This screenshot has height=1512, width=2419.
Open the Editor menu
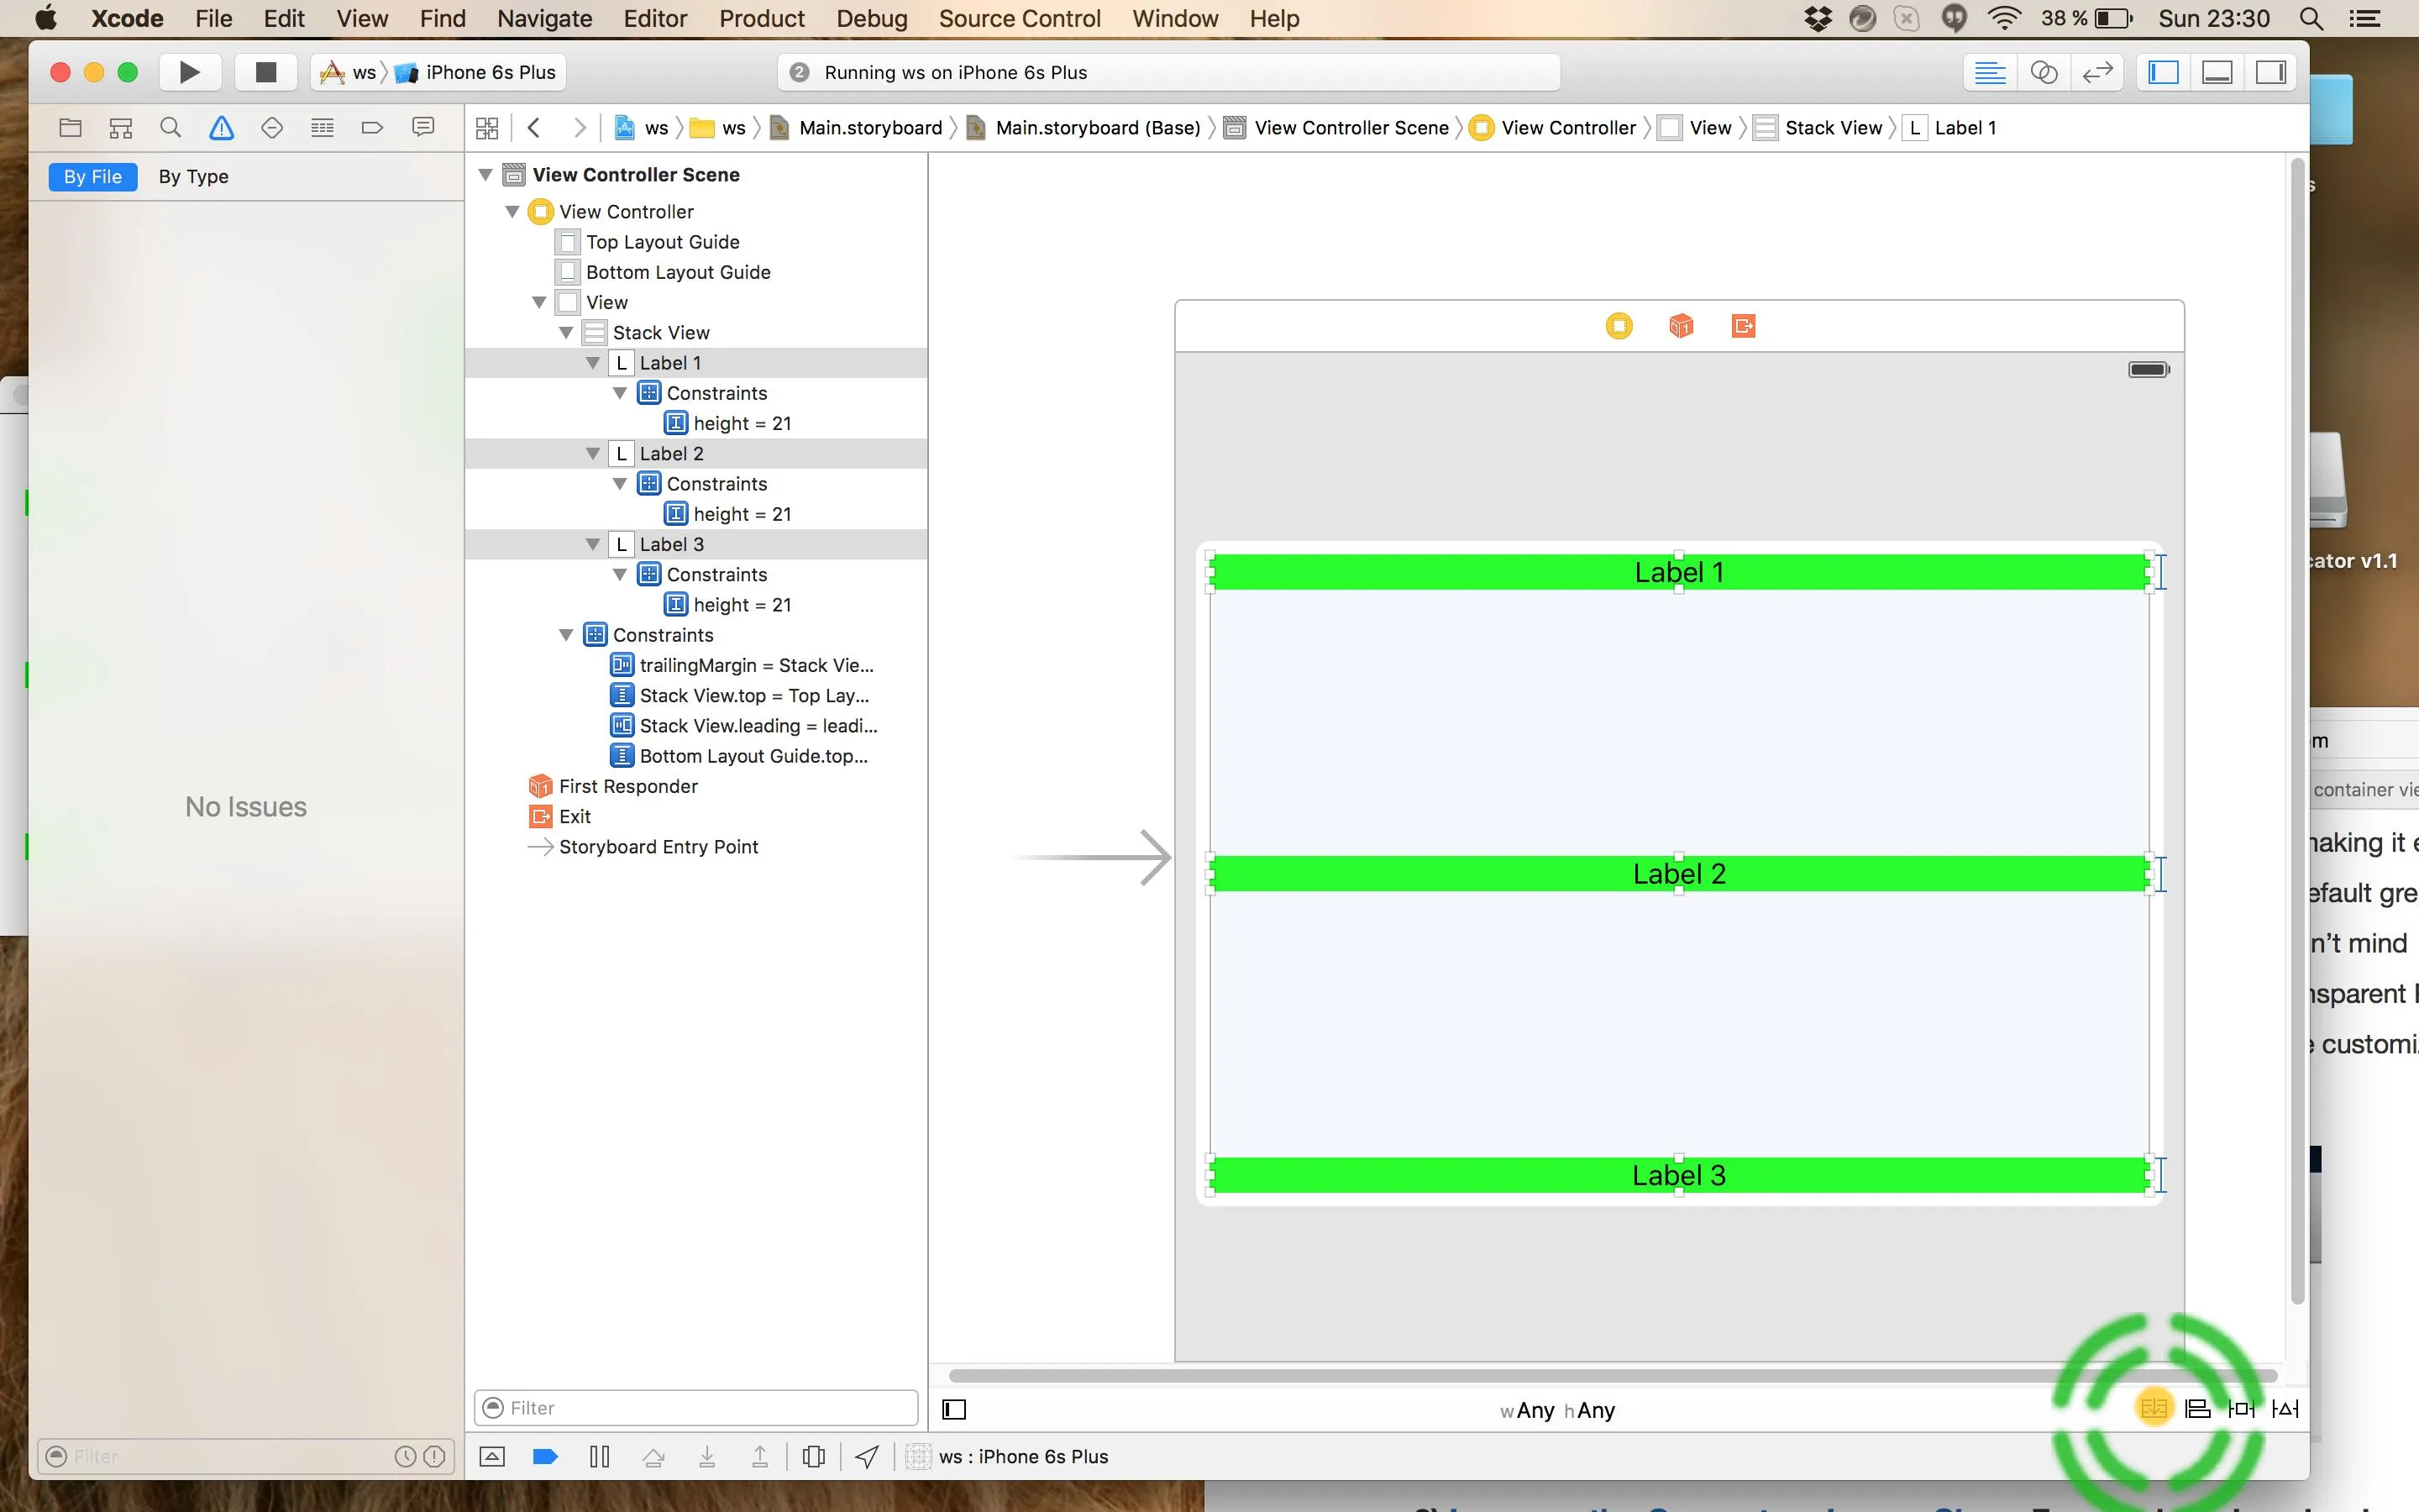[655, 19]
